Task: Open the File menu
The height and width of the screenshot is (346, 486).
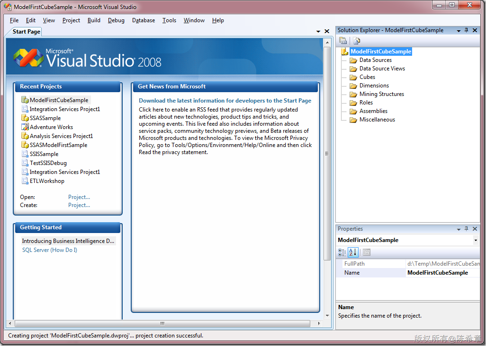Action: pyautogui.click(x=14, y=20)
